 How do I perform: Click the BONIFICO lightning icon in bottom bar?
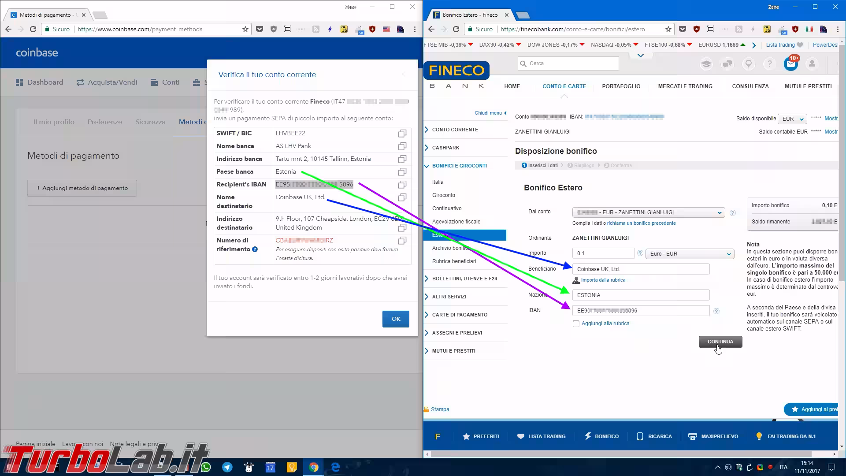(588, 436)
